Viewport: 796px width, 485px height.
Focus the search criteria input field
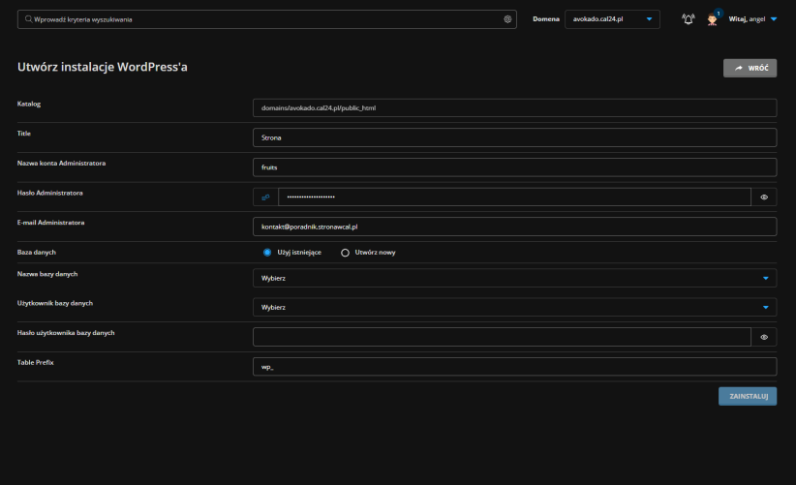267,19
